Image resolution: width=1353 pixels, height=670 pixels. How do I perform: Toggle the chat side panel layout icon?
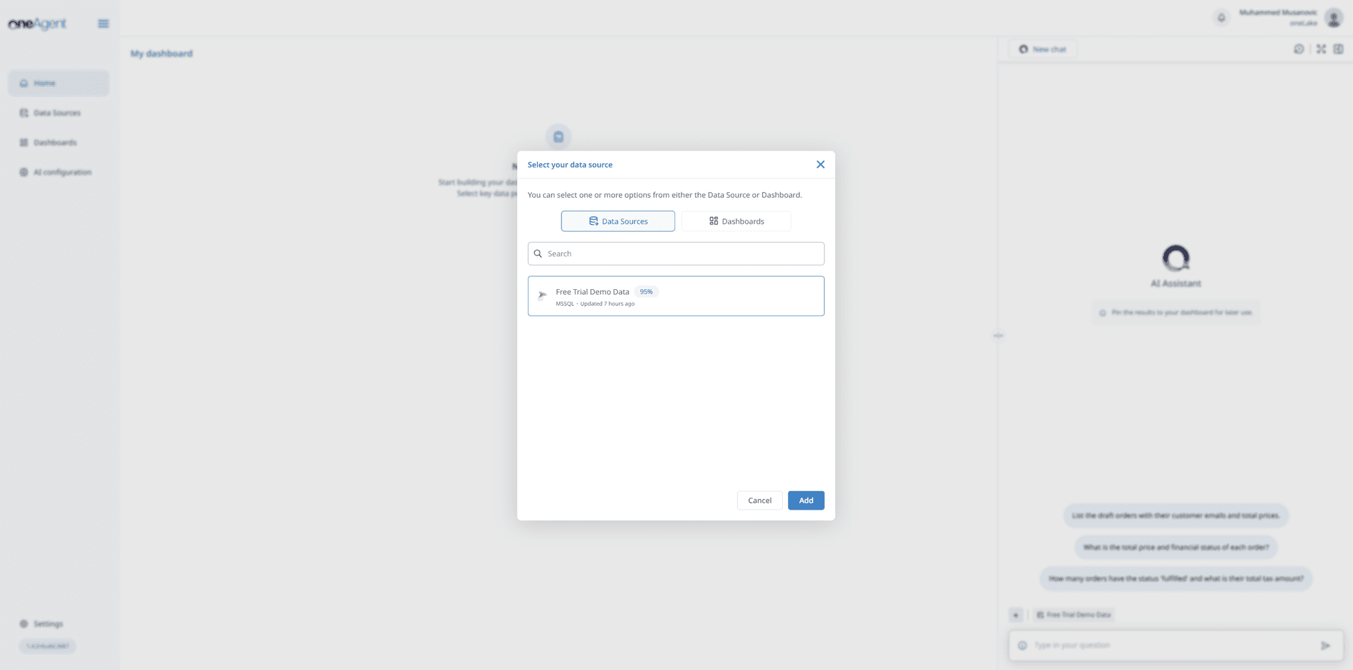[1339, 49]
